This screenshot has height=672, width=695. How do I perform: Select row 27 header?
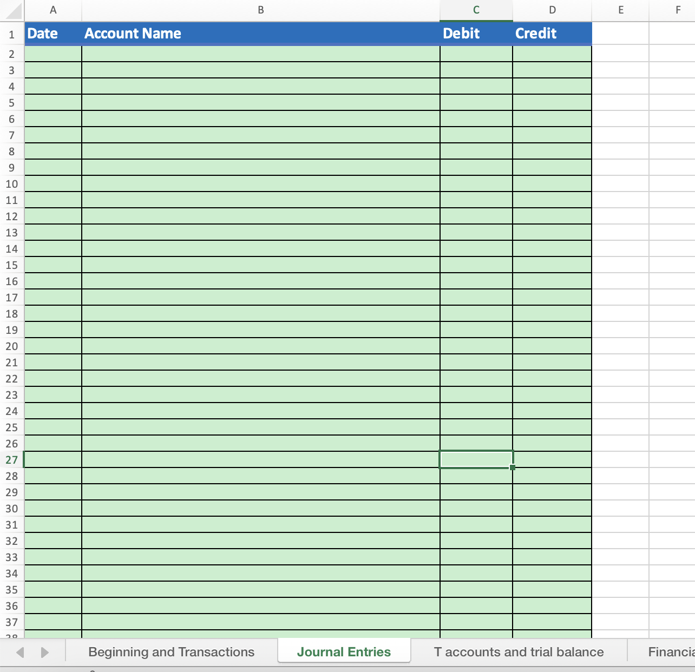12,459
